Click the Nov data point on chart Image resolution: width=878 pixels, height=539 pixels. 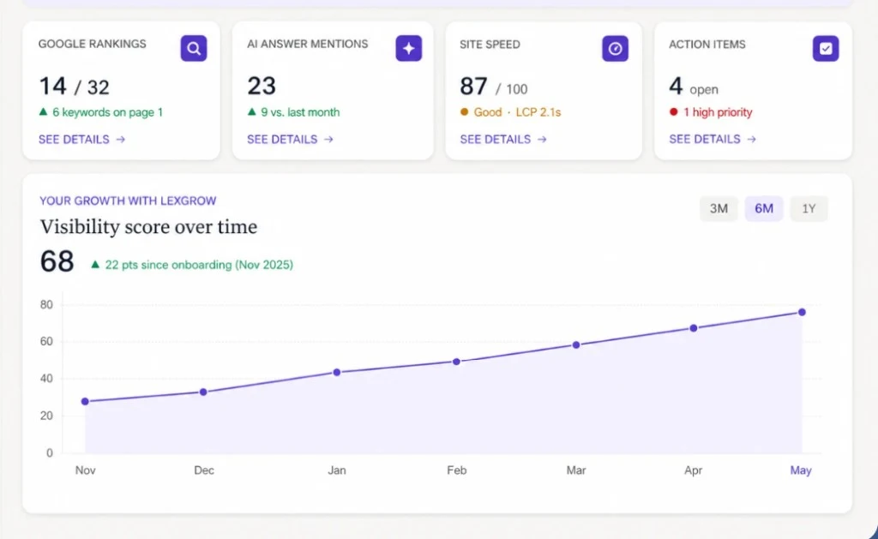(x=85, y=401)
